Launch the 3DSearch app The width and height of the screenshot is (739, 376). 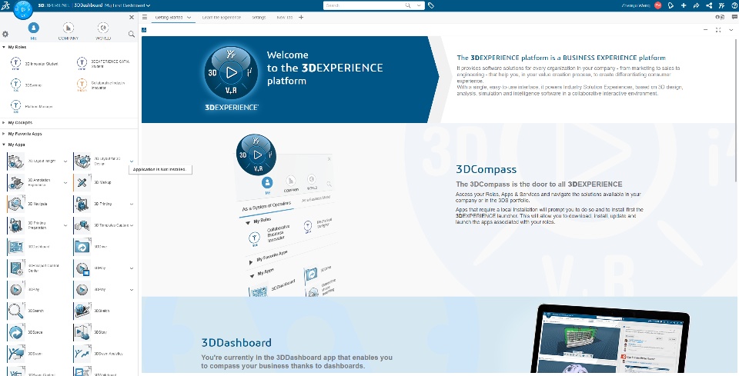pyautogui.click(x=15, y=311)
